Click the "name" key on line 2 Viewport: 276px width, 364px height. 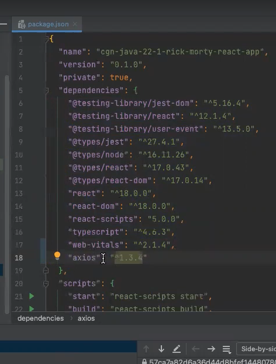click(73, 51)
